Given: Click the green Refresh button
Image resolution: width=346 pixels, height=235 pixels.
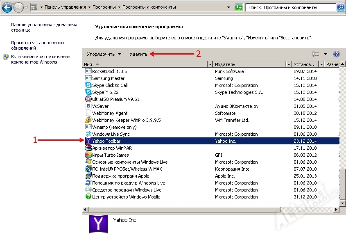Looking at the screenshot, I should pos(239,7).
